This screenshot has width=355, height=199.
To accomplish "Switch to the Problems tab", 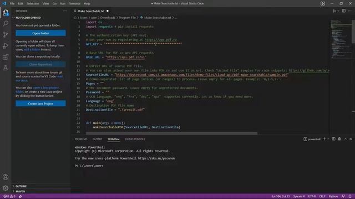I will coord(81,139).
